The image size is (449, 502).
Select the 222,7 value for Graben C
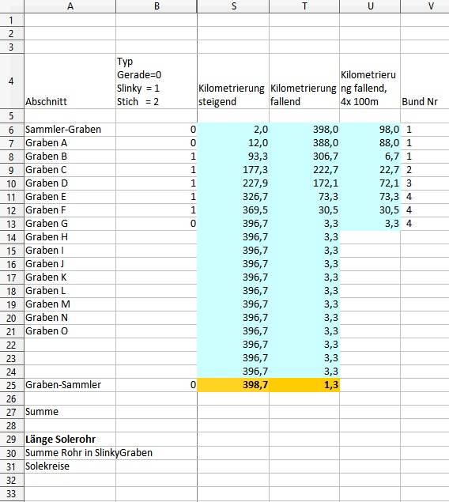(x=304, y=170)
